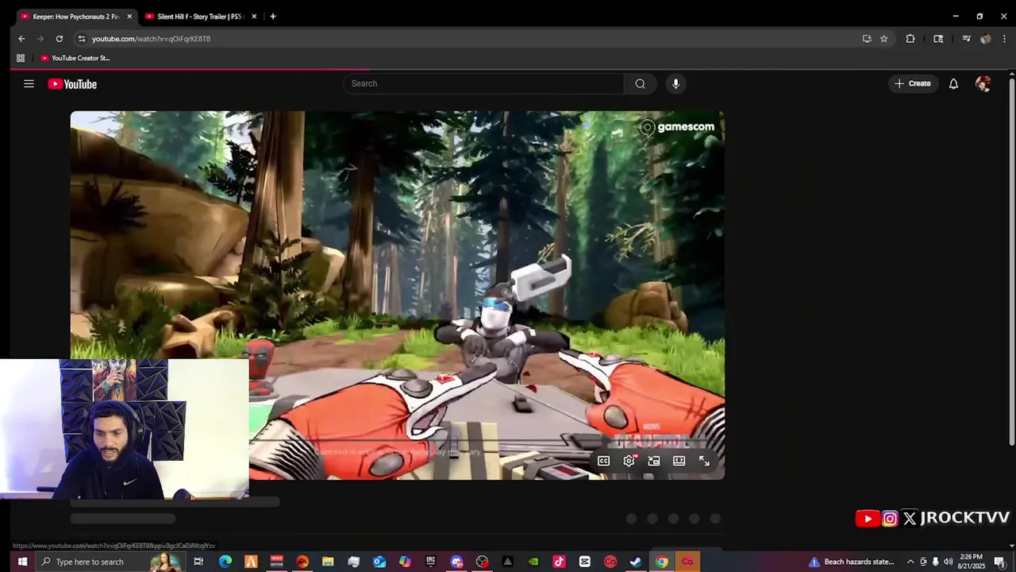The width and height of the screenshot is (1016, 572).
Task: Click the YouTube search magnifier button
Action: click(x=640, y=83)
